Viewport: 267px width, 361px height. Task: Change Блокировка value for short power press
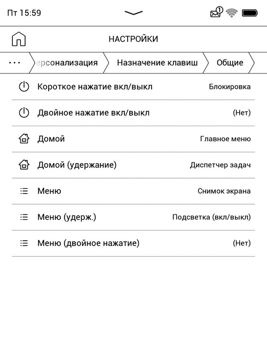click(x=230, y=87)
